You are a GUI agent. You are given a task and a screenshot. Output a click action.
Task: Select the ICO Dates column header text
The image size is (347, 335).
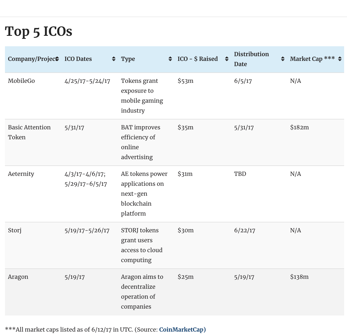pos(78,59)
